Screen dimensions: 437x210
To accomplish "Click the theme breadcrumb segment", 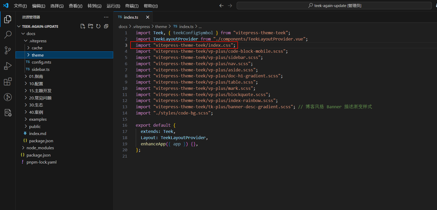I will [161, 26].
